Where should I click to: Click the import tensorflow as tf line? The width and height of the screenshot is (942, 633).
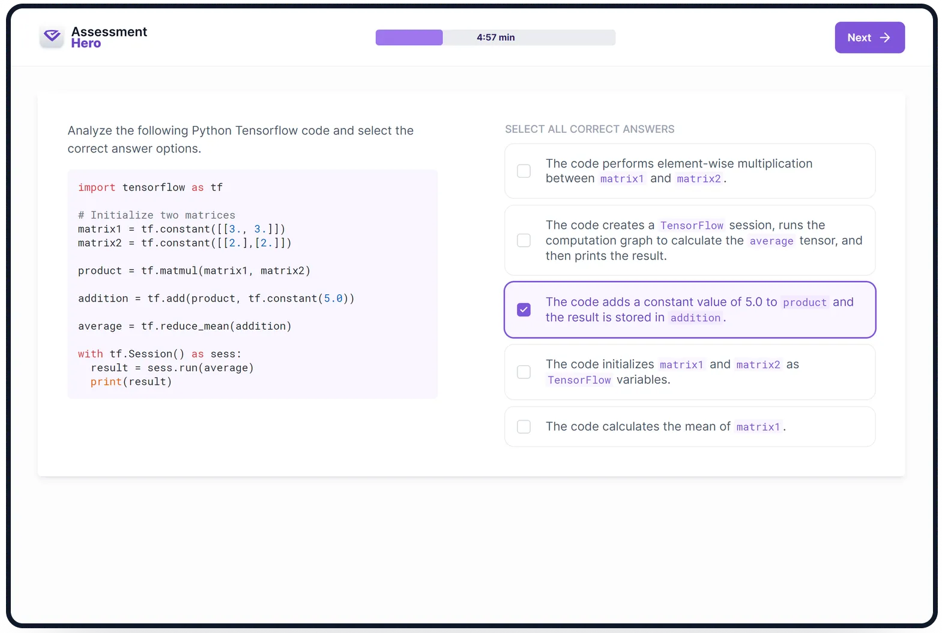coord(150,187)
